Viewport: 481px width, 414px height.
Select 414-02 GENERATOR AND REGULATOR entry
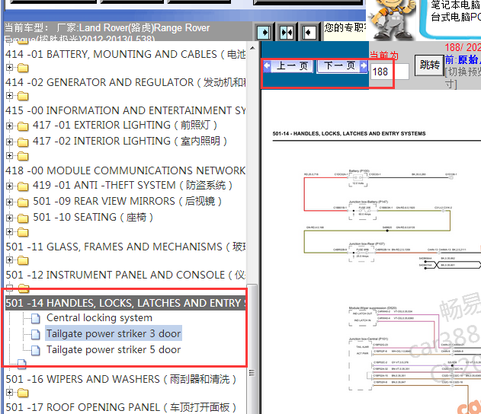point(126,82)
